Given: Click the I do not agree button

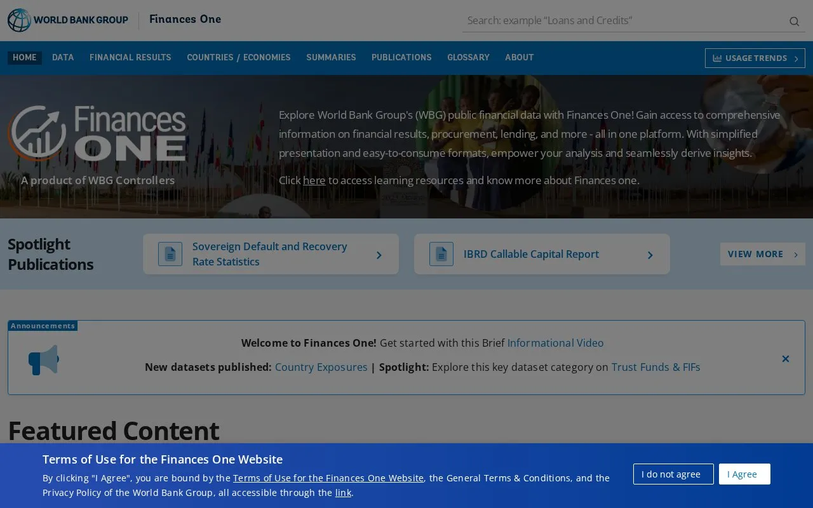Looking at the screenshot, I should click(x=673, y=474).
